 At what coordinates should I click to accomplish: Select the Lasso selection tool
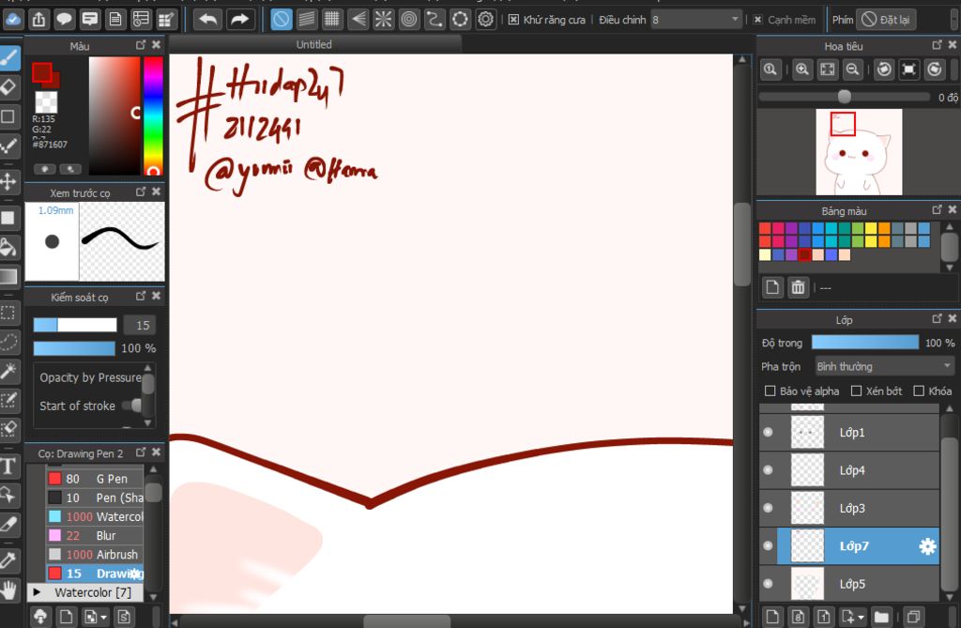pos(8,343)
